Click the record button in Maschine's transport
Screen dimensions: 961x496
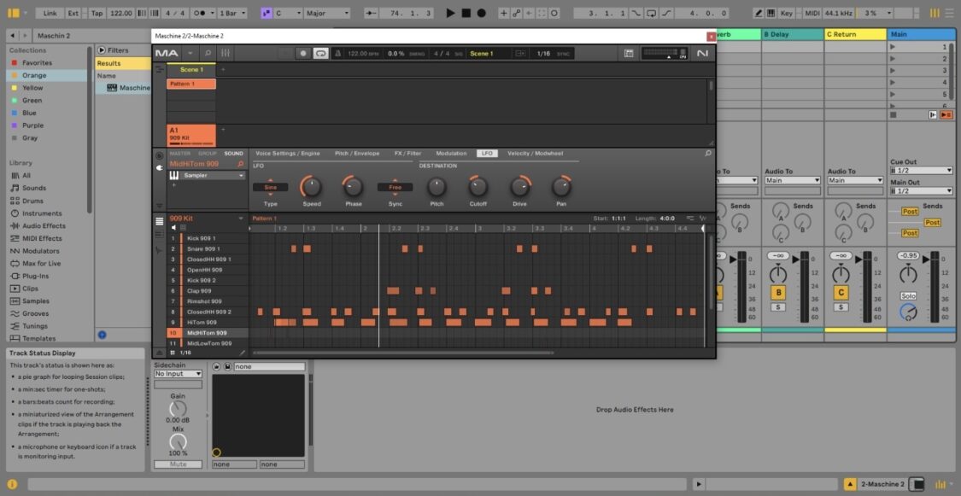coord(303,53)
